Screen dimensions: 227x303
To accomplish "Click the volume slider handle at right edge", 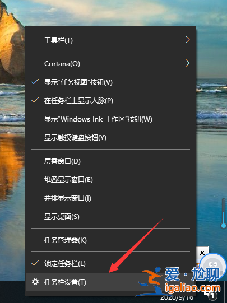I will click(224, 226).
